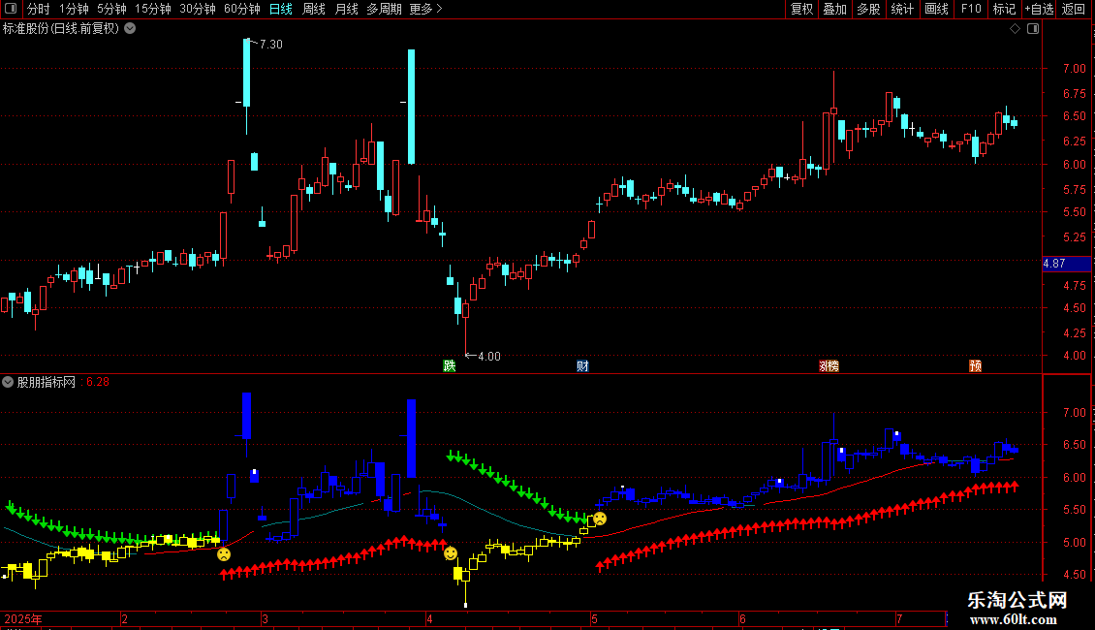This screenshot has height=630, width=1095.
Task: Click the blue 财 financial event marker
Action: [x=582, y=366]
